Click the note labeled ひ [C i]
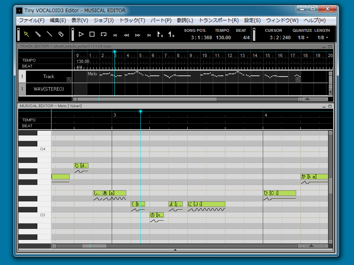Viewport: 354px width, 265px height. tap(279, 193)
